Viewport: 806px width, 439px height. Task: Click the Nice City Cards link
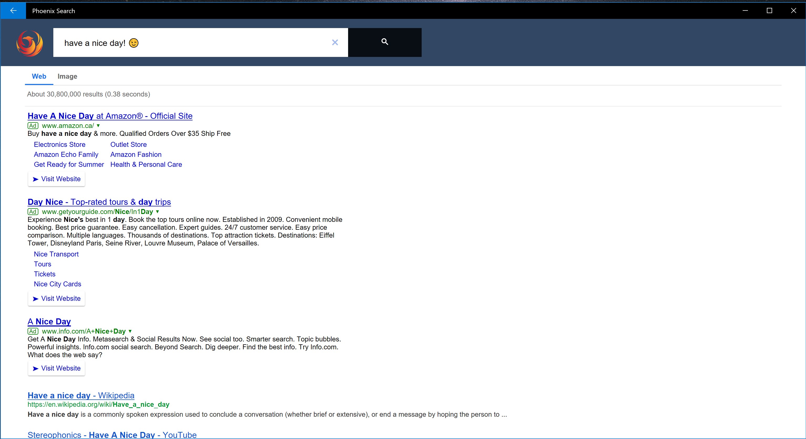(58, 284)
